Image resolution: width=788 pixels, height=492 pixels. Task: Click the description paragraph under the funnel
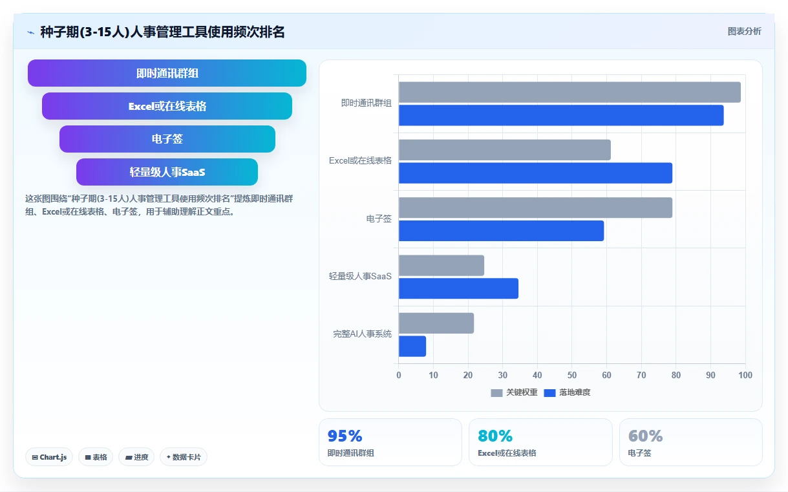click(x=159, y=205)
